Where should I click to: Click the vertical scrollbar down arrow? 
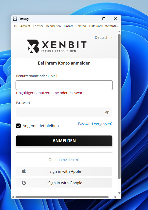coord(120,193)
